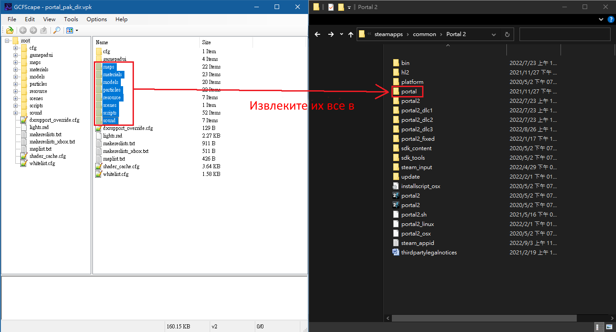Image resolution: width=616 pixels, height=332 pixels.
Task: Click the Open file toolbar icon in GCFScape
Action: pyautogui.click(x=9, y=30)
